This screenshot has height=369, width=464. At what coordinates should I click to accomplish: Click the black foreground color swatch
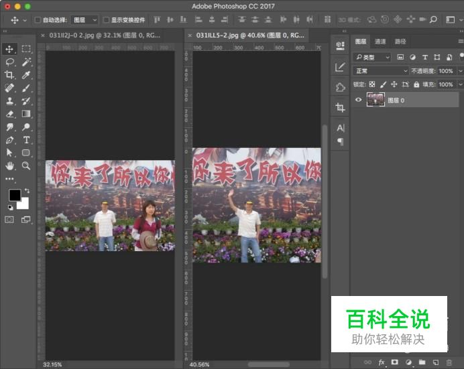[14, 196]
